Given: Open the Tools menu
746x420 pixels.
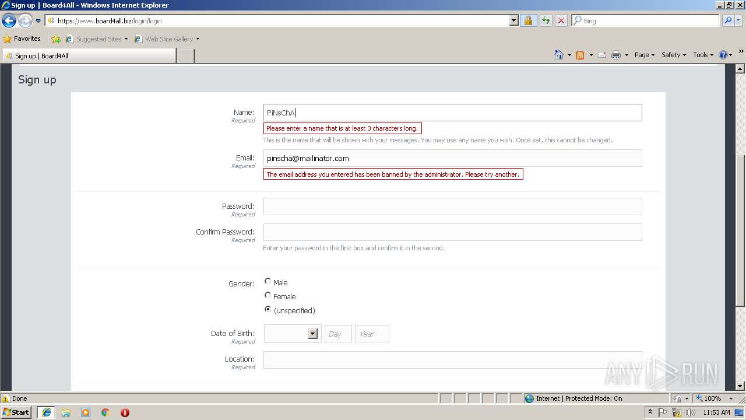Looking at the screenshot, I should click(703, 55).
